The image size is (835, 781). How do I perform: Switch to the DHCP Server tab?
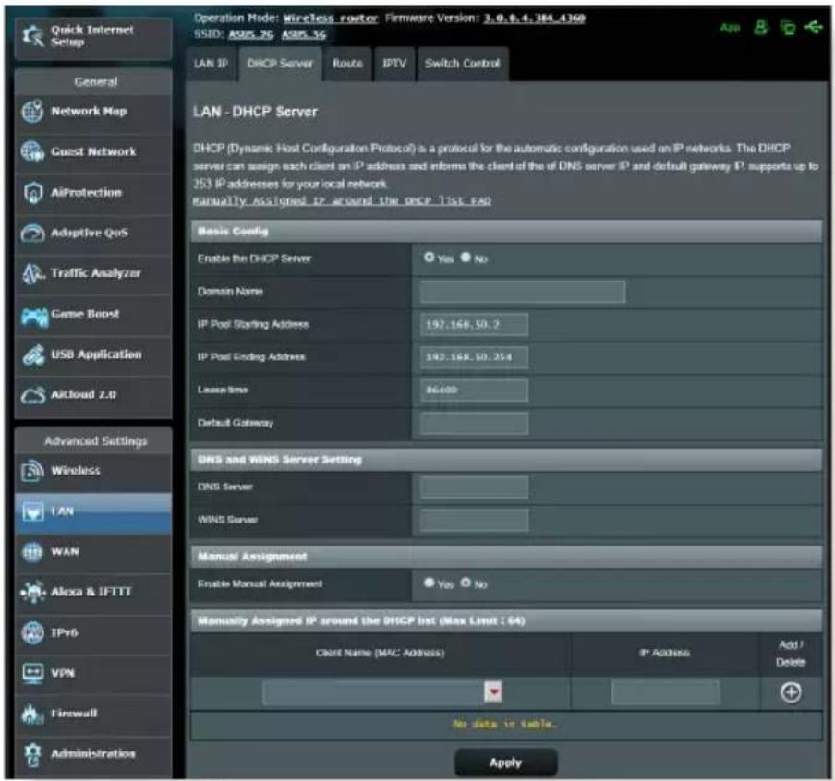(281, 64)
